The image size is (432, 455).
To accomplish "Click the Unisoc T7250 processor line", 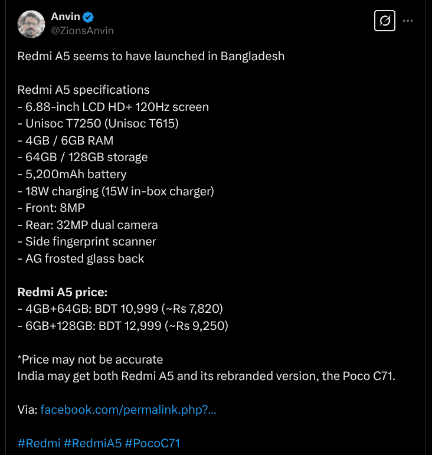I will click(98, 123).
